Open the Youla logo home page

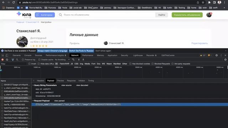(x=24, y=15)
